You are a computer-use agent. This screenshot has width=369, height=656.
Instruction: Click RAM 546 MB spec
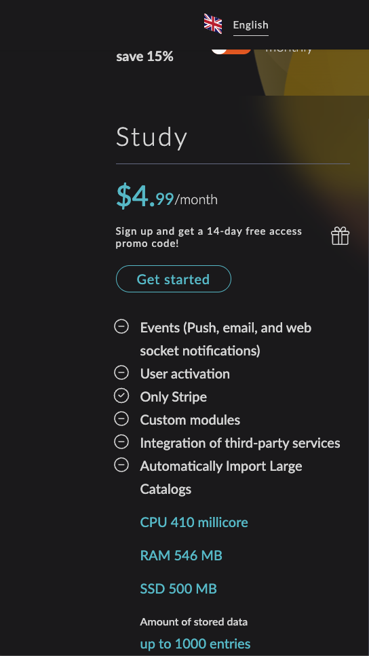[181, 556]
